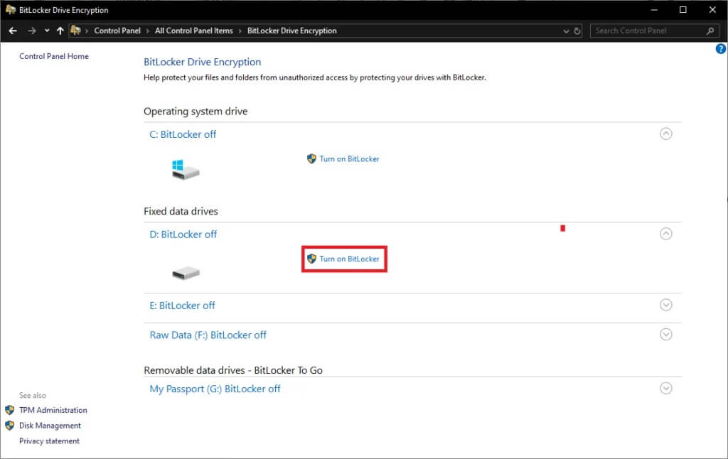Open TPM Administration link
This screenshot has width=728, height=459.
pyautogui.click(x=53, y=410)
